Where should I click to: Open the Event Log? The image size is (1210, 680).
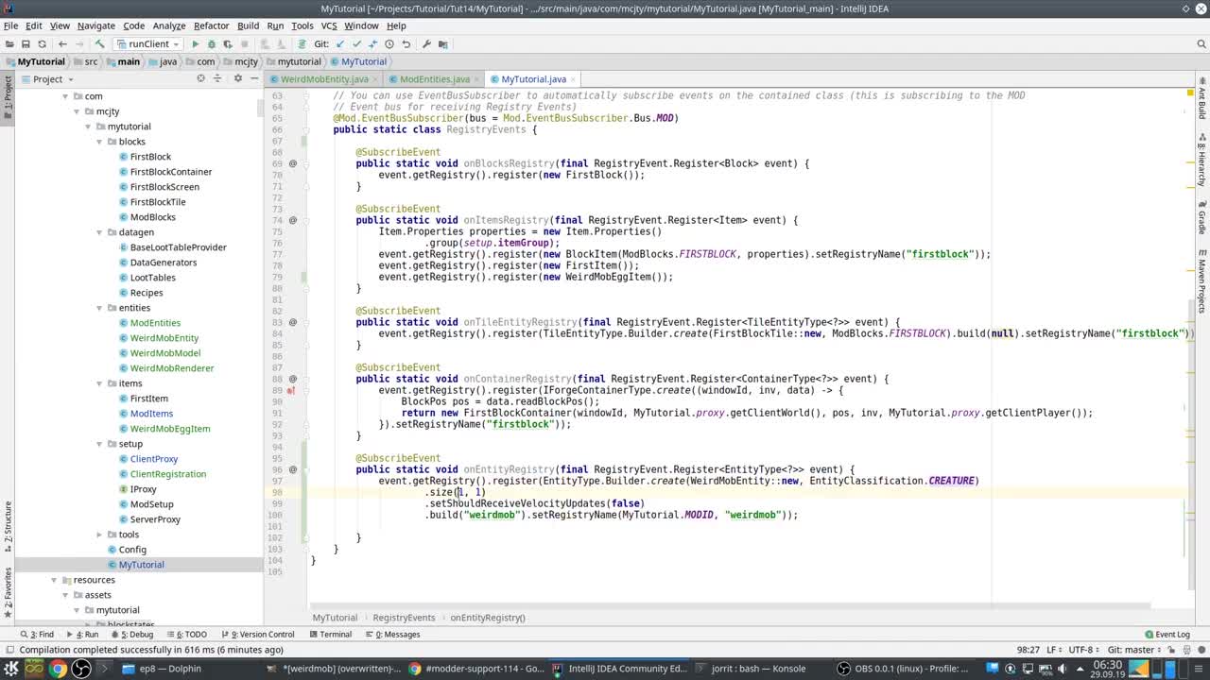coord(1166,635)
